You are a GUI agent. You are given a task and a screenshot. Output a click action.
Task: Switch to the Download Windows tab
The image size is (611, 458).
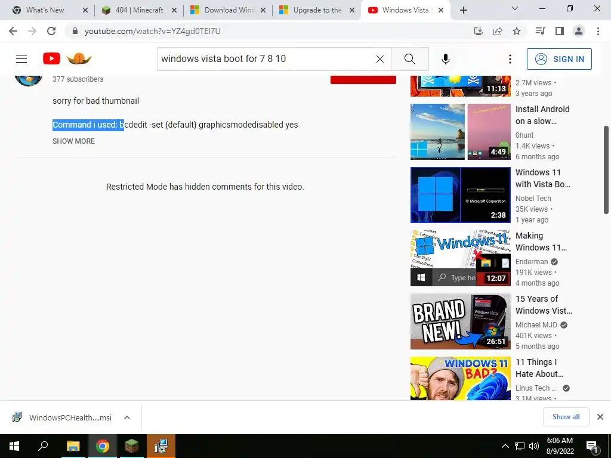tap(229, 10)
